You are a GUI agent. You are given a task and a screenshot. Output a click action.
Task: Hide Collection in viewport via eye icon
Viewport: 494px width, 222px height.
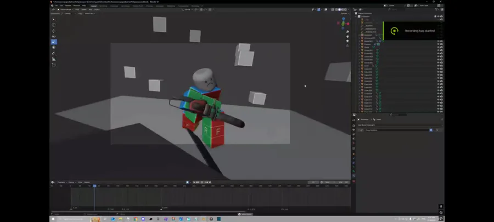[438, 16]
